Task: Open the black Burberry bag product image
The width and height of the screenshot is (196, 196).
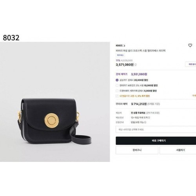Action: 55,102
